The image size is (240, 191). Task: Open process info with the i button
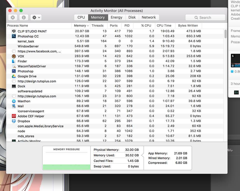point(24,18)
